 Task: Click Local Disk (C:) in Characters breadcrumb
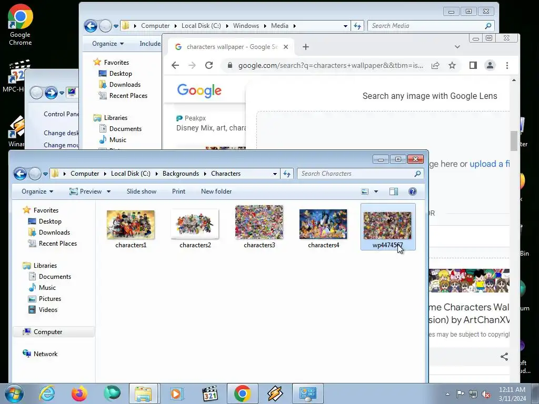(131, 174)
